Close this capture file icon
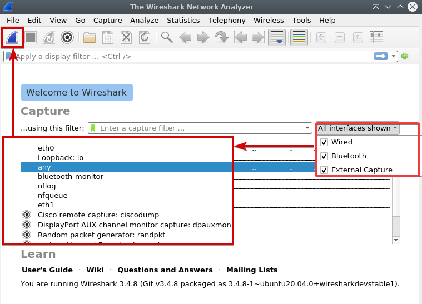The width and height of the screenshot is (422, 304). 126,37
